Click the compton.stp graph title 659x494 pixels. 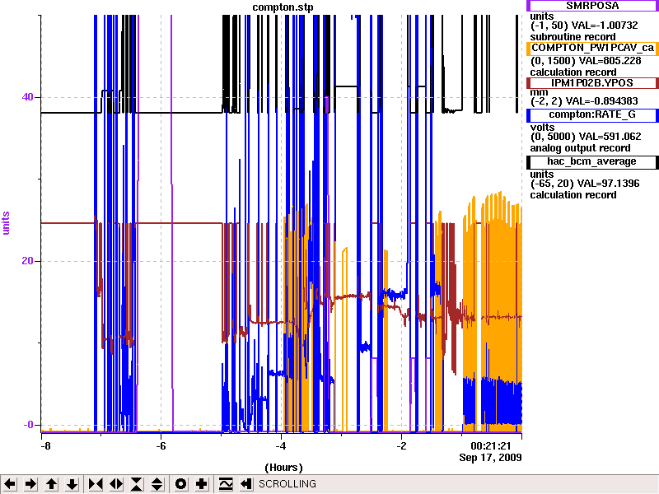pos(283,7)
